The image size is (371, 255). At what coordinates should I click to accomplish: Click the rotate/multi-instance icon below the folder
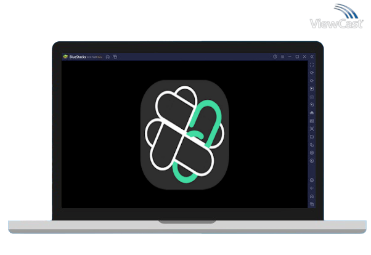312,145
